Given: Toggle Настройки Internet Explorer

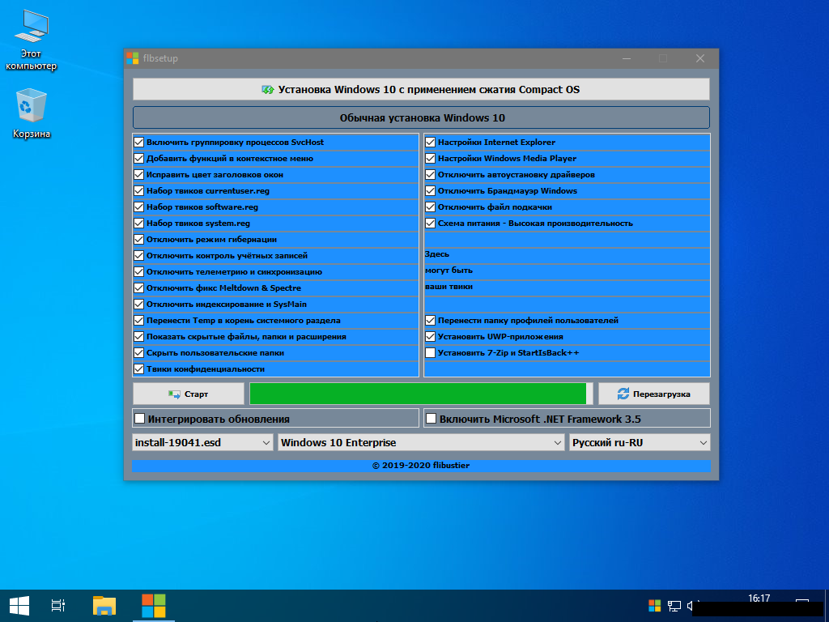Looking at the screenshot, I should tap(431, 143).
